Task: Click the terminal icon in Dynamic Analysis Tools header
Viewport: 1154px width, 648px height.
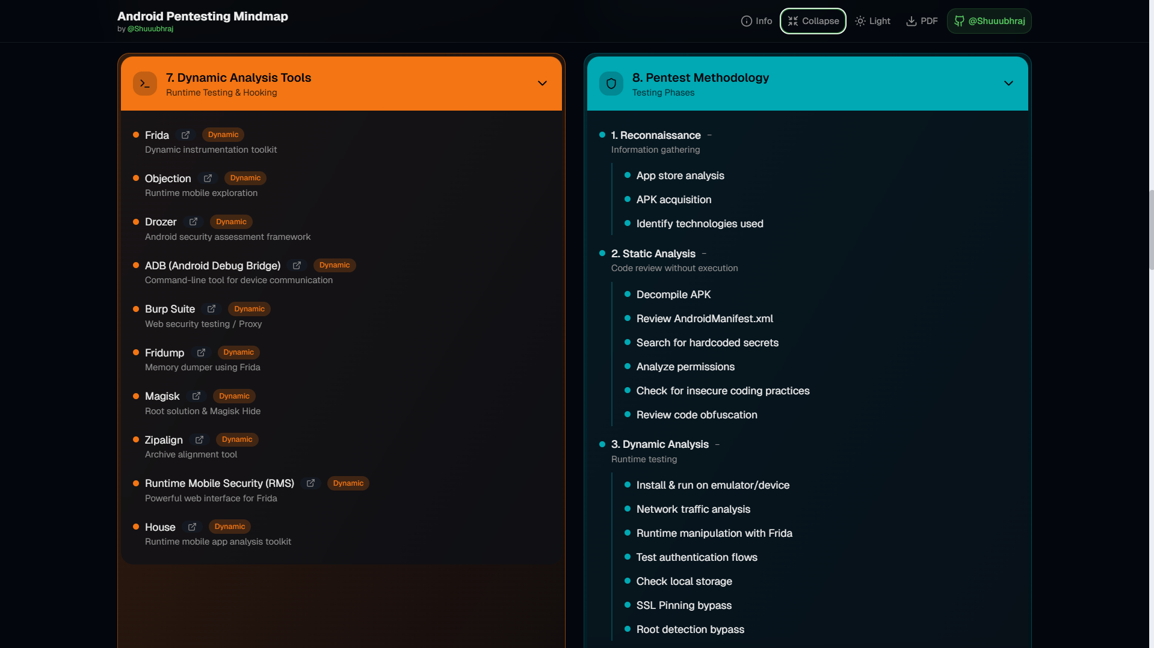Action: point(145,84)
